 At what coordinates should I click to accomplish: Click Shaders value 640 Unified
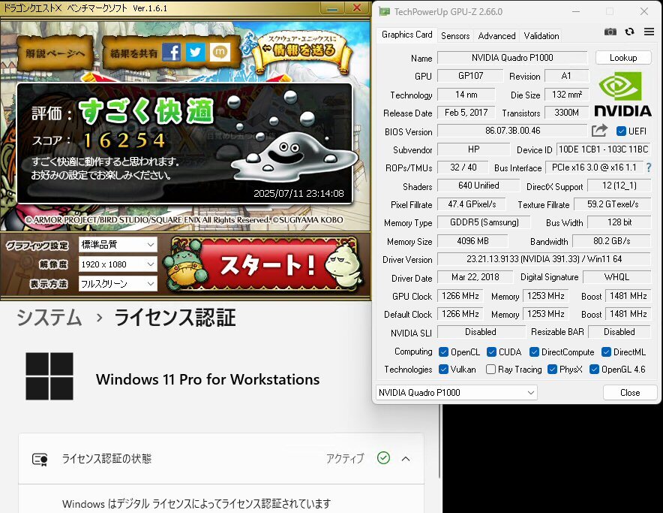[478, 186]
